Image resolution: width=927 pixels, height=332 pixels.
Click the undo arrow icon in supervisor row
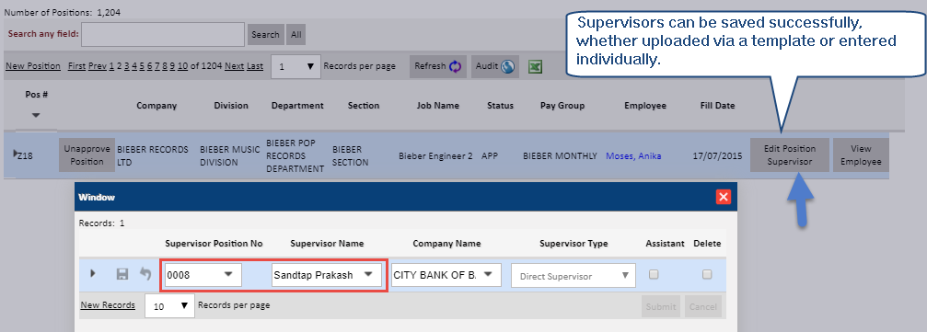pyautogui.click(x=145, y=274)
